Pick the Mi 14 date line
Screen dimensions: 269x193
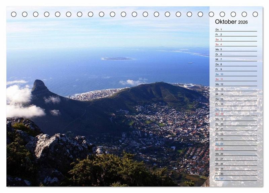point(236,94)
